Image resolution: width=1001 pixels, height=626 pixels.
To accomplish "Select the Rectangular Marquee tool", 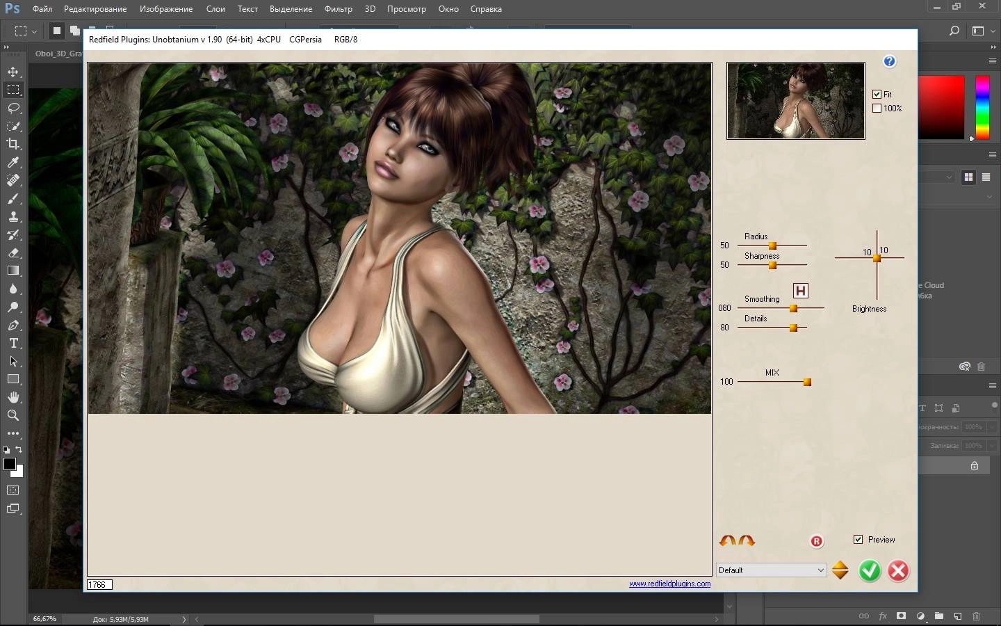I will pyautogui.click(x=13, y=90).
